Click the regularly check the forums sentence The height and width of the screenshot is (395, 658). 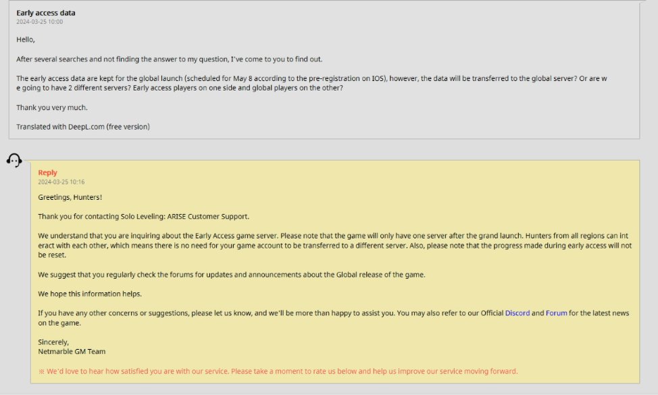click(x=232, y=275)
